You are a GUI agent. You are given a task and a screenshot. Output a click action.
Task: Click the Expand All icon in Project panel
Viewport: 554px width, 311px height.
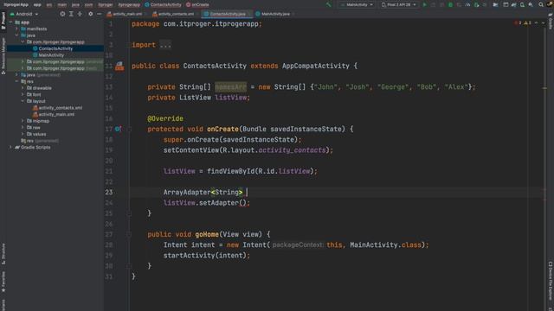tap(71, 14)
